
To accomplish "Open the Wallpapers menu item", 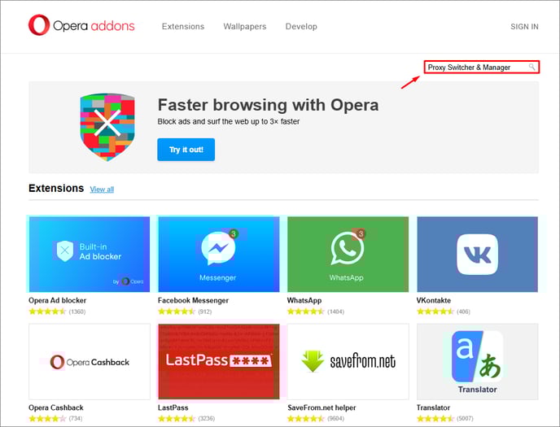I will click(245, 26).
